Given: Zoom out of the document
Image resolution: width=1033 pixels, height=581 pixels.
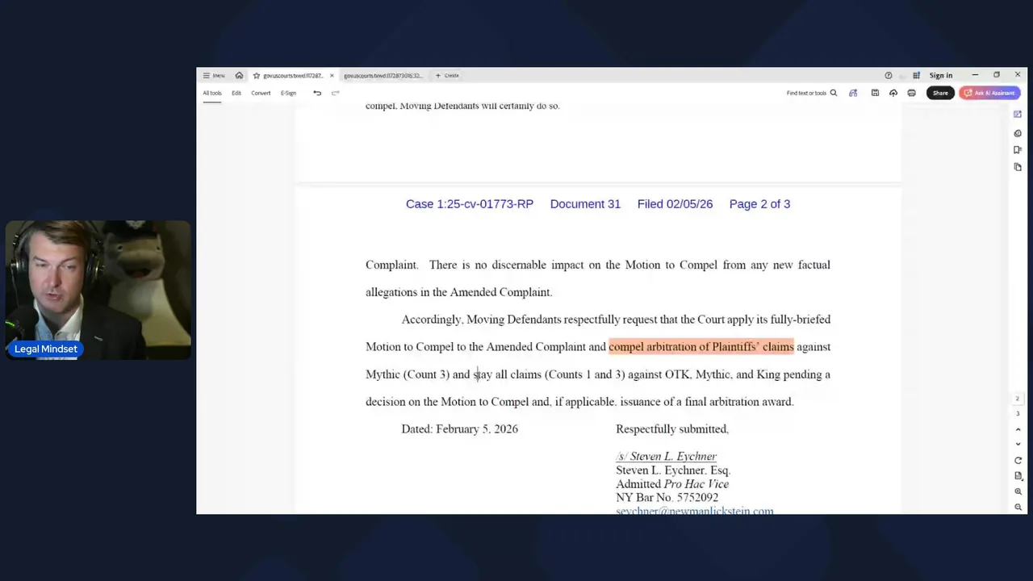Looking at the screenshot, I should click(x=1018, y=507).
